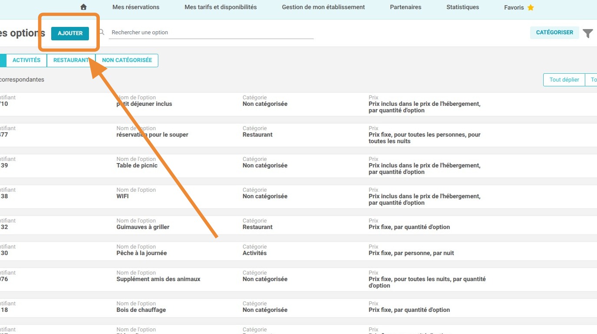Click the yellow Favoris star icon
The image size is (597, 334).
531,7
